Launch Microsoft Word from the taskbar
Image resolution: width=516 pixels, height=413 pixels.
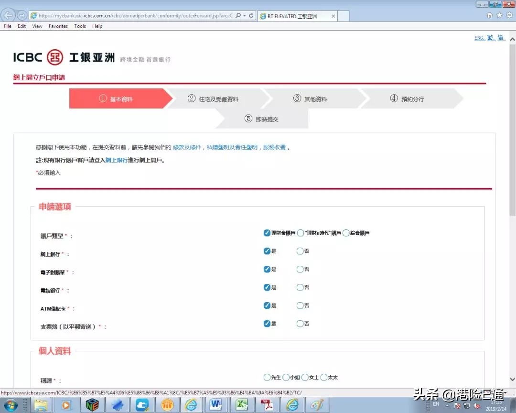pos(216,404)
